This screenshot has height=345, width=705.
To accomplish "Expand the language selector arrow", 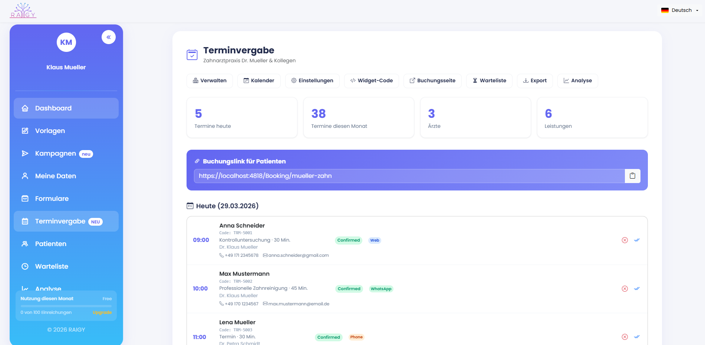I will 695,10.
